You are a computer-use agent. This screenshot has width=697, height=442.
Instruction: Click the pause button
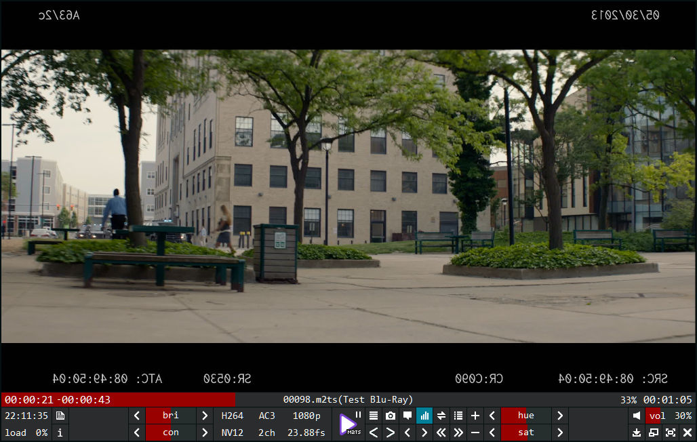pyautogui.click(x=358, y=415)
